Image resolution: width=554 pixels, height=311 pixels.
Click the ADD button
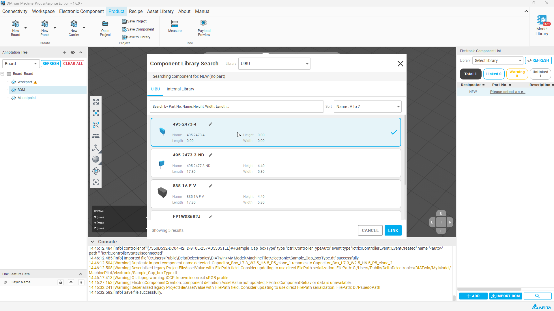click(473, 296)
